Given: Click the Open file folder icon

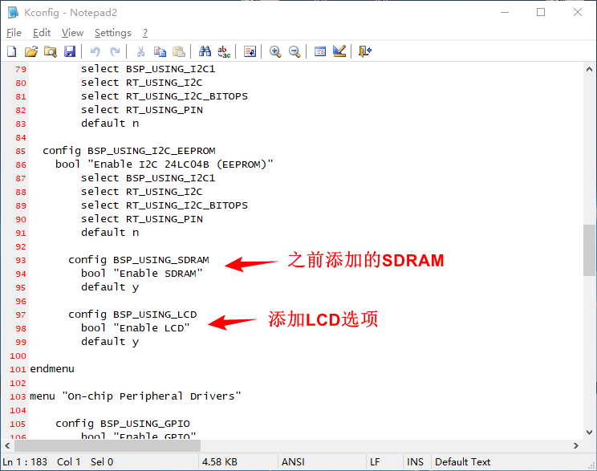Looking at the screenshot, I should click(30, 51).
